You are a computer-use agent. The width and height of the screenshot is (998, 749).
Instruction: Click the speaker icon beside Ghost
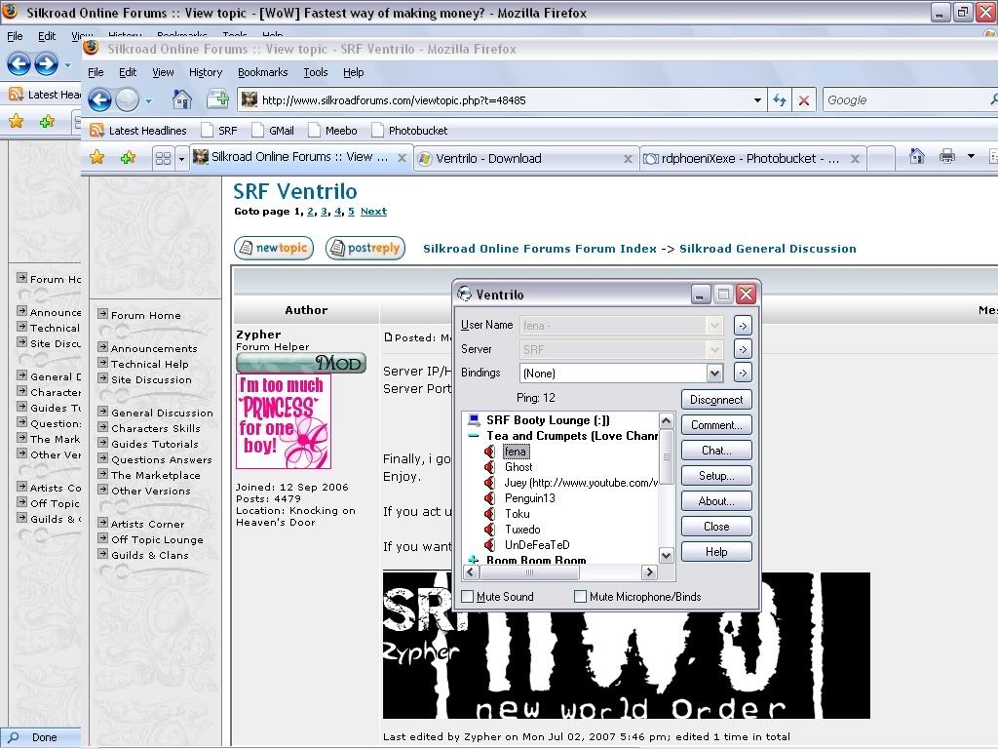coord(489,467)
